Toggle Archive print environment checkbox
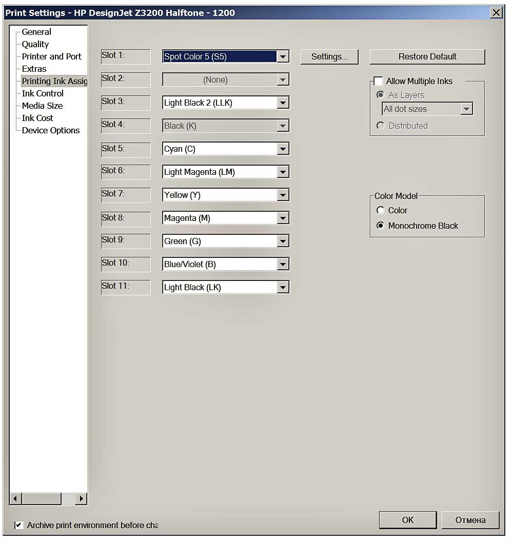The image size is (513, 544). point(19,525)
